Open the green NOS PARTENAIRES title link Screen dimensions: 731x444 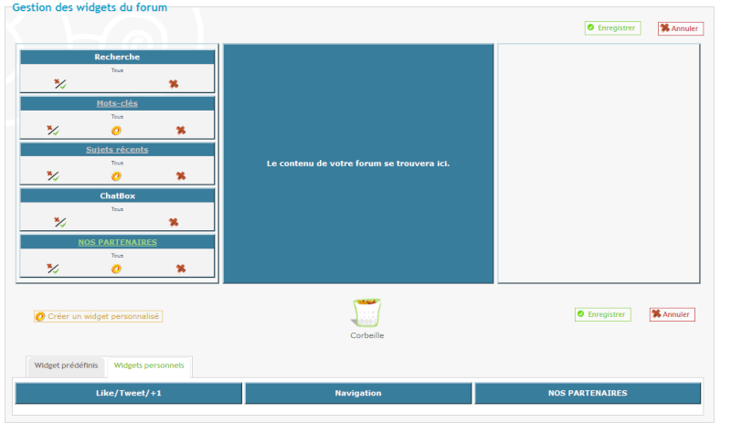click(118, 242)
